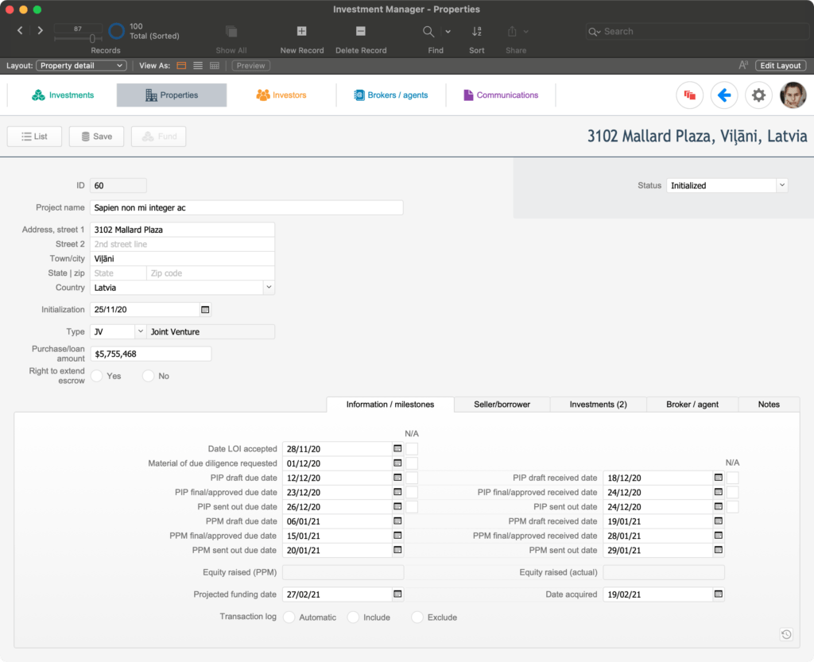Check the N/A box beside Date LOI accepted
Screen dimensions: 814x662
point(412,448)
